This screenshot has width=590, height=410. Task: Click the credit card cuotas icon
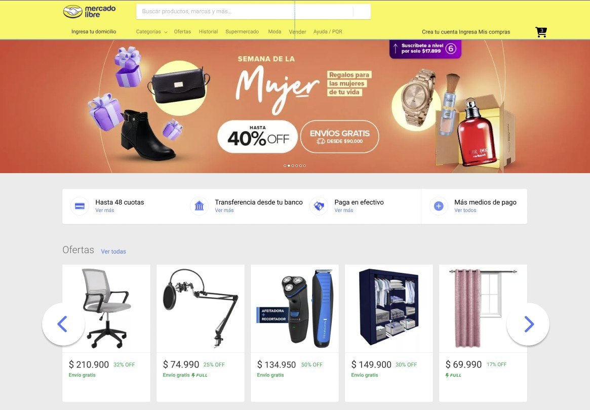(x=80, y=206)
